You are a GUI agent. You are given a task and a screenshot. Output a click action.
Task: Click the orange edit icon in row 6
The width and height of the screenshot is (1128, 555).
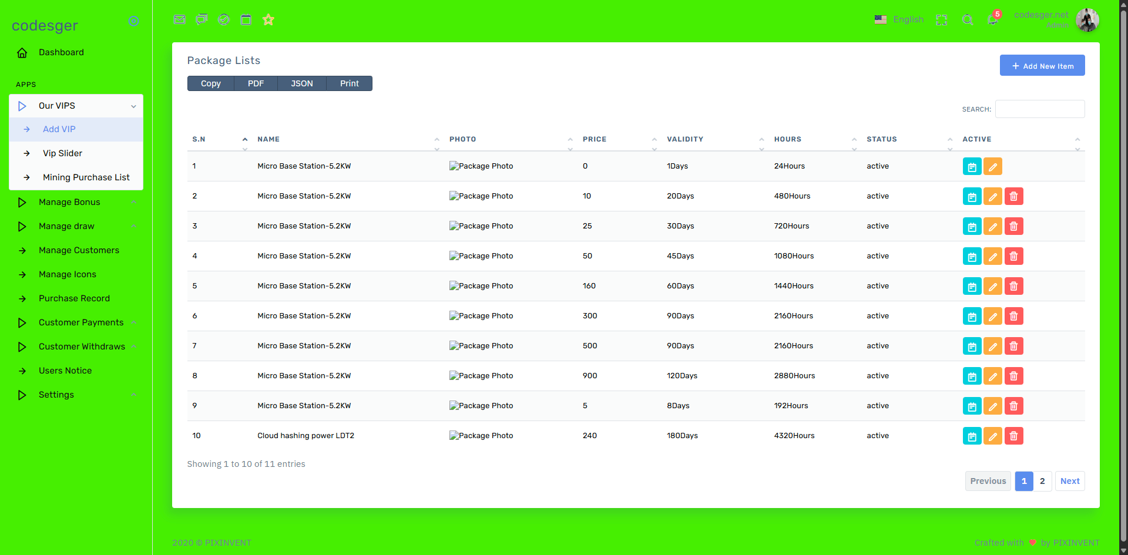coord(993,317)
